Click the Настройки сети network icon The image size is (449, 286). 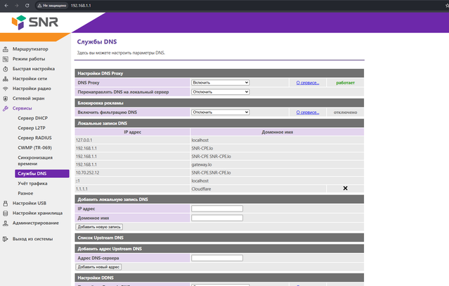point(6,79)
